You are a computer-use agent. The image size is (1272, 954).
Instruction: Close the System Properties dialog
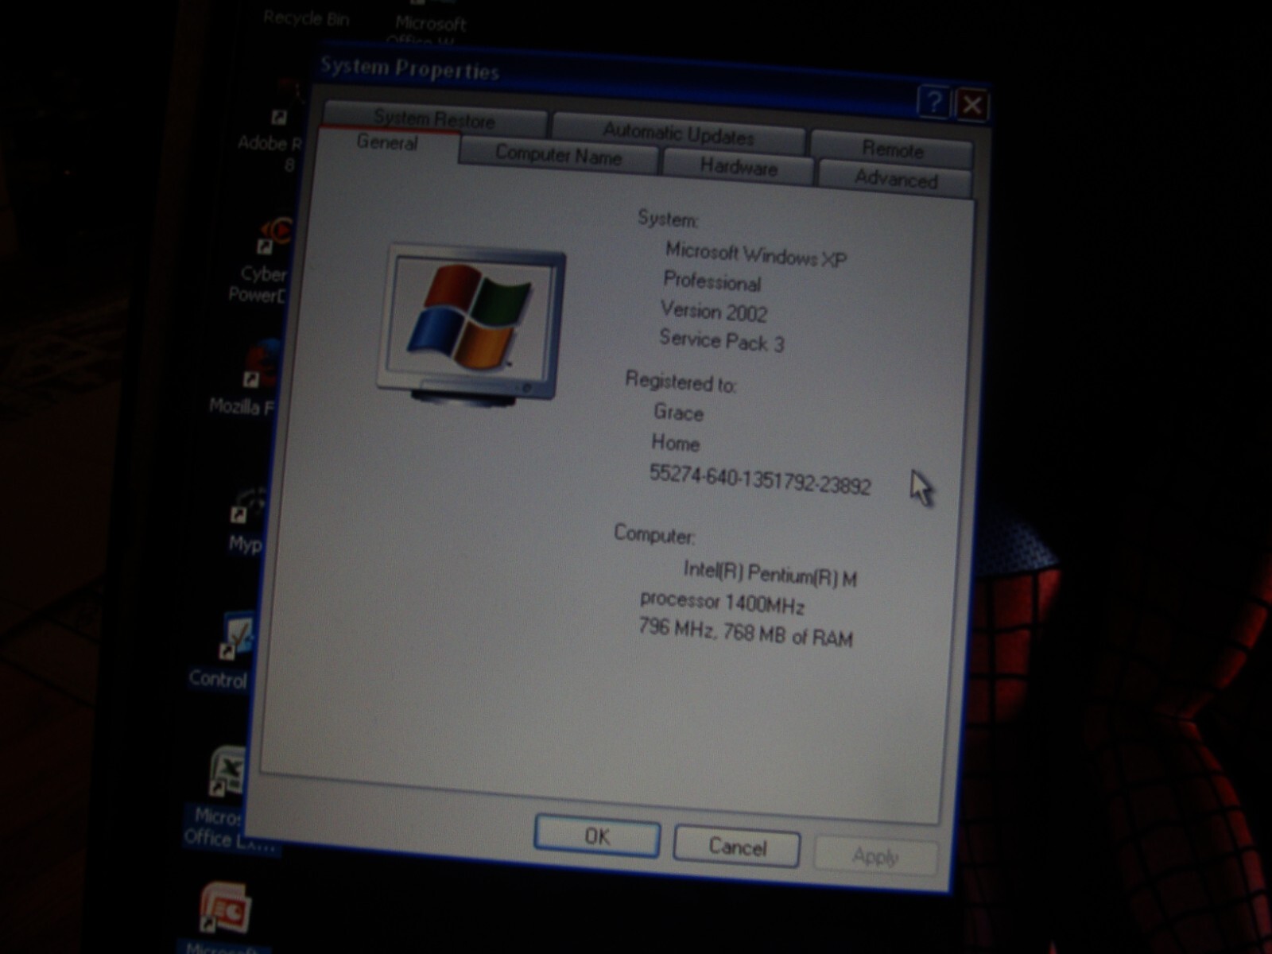pos(971,104)
